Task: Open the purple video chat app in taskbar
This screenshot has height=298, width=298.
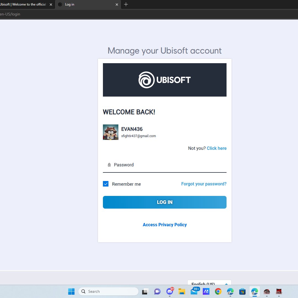Action: click(x=157, y=291)
